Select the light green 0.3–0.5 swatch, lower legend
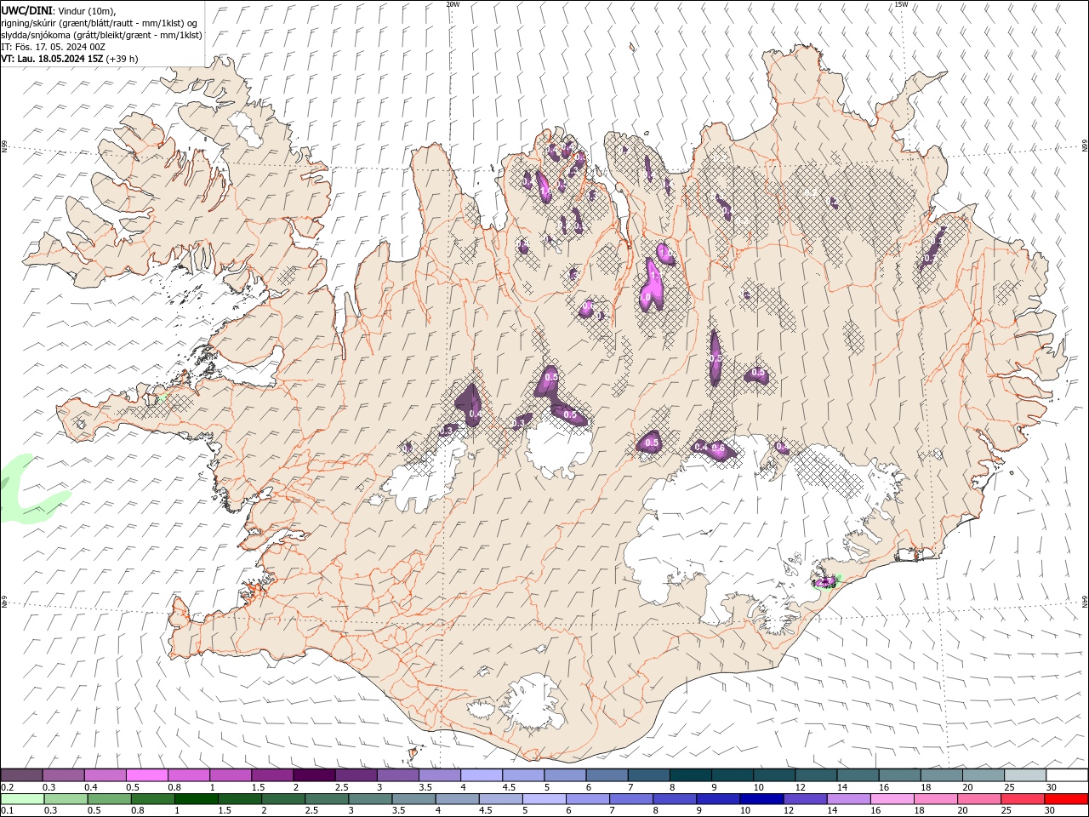The height and width of the screenshot is (817, 1089). (66, 799)
